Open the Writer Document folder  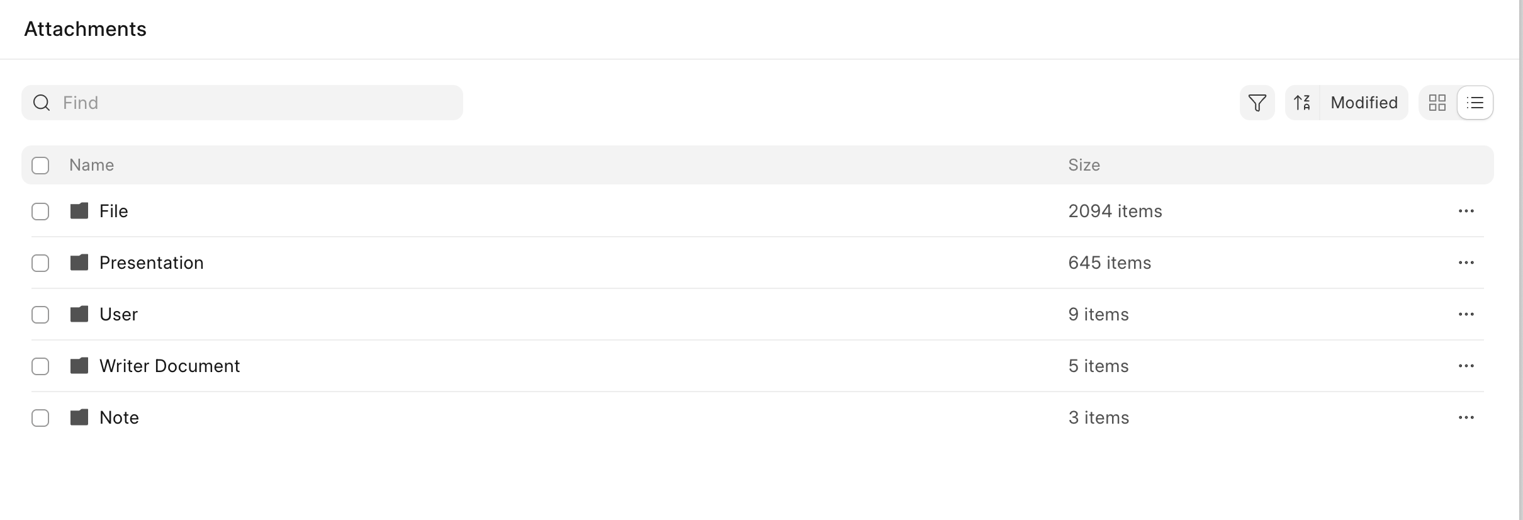(169, 366)
